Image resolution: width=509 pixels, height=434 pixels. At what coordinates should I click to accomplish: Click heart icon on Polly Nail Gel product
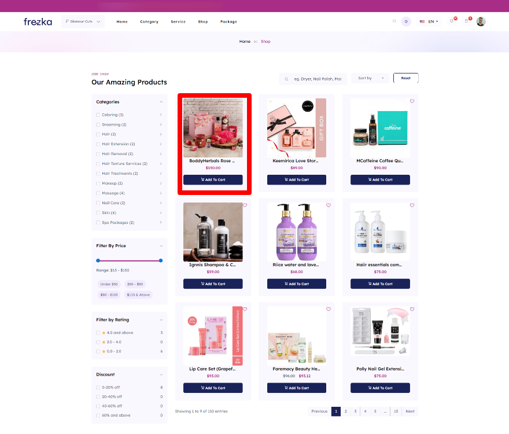[x=412, y=310]
